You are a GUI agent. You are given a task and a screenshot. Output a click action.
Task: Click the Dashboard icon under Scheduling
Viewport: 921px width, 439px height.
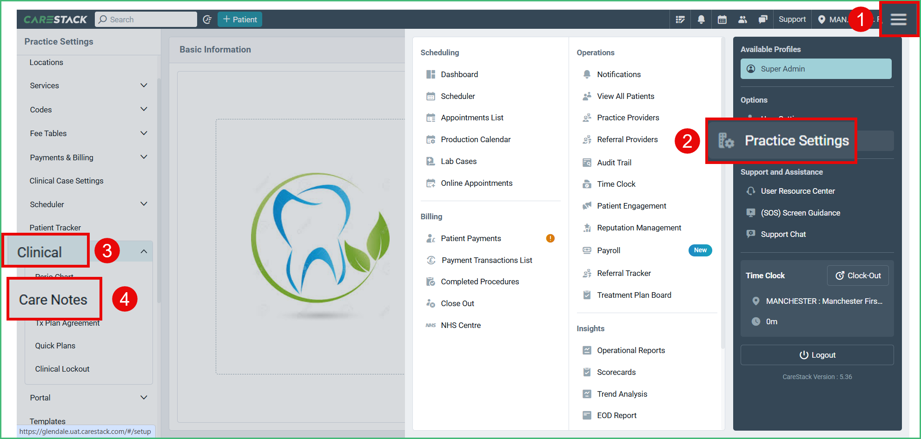(x=431, y=74)
